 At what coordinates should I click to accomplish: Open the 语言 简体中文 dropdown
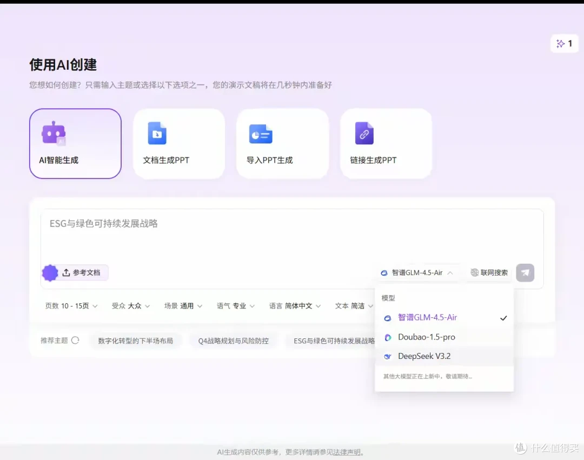[x=295, y=306]
